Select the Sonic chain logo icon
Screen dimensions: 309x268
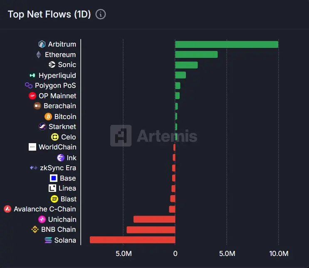(52, 65)
